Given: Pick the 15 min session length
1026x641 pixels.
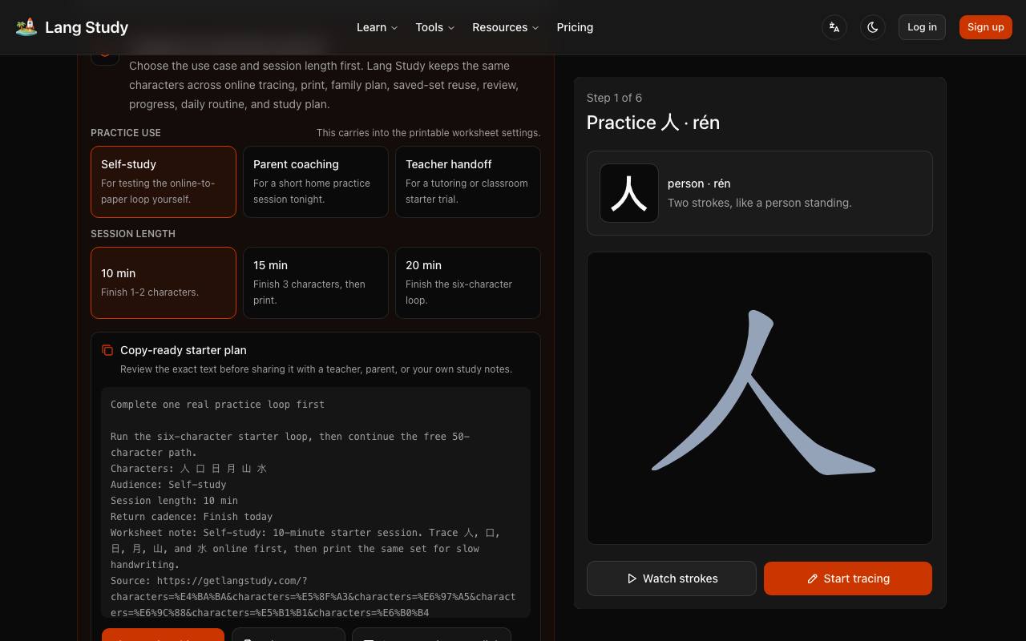Looking at the screenshot, I should pos(316,283).
